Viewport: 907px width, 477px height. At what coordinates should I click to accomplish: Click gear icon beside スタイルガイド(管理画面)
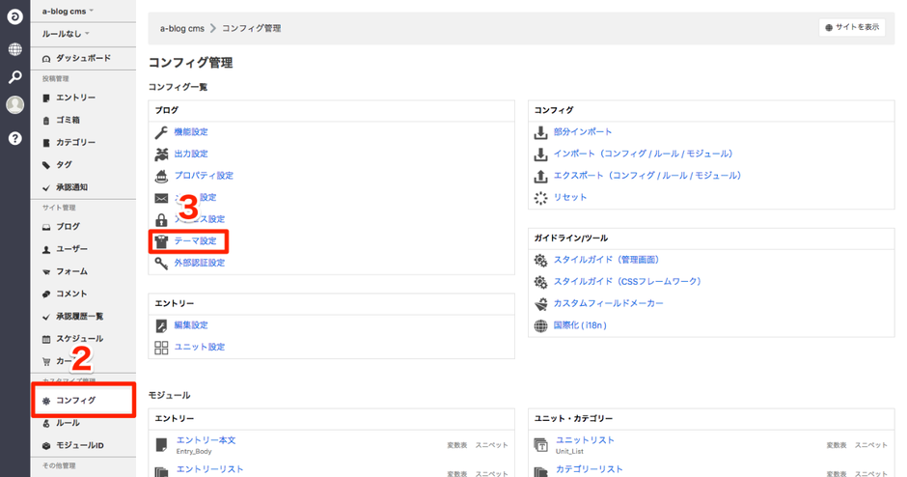tap(540, 261)
